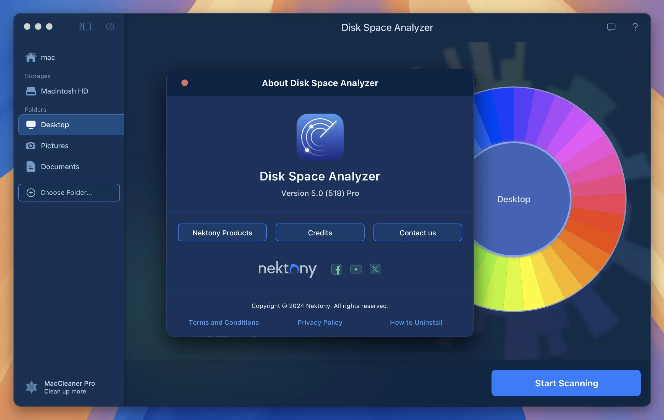664x420 pixels.
Task: Select the mac home folder
Action: (x=40, y=57)
